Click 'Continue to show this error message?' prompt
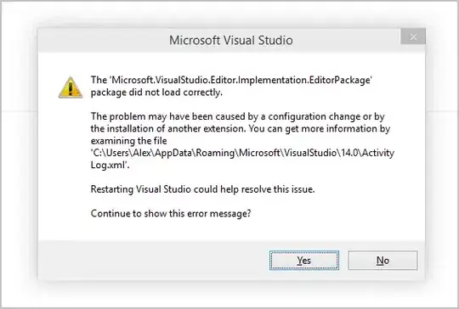Image resolution: width=459 pixels, height=309 pixels. (x=171, y=214)
